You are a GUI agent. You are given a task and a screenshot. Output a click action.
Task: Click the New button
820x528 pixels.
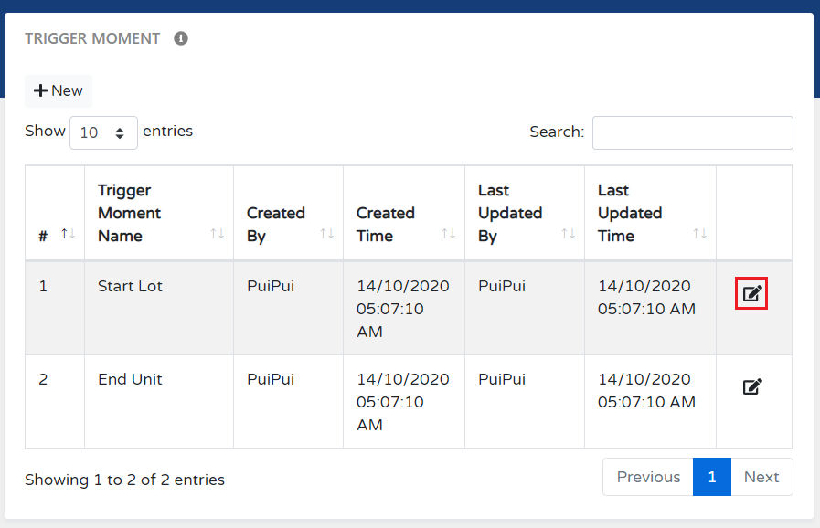[59, 90]
